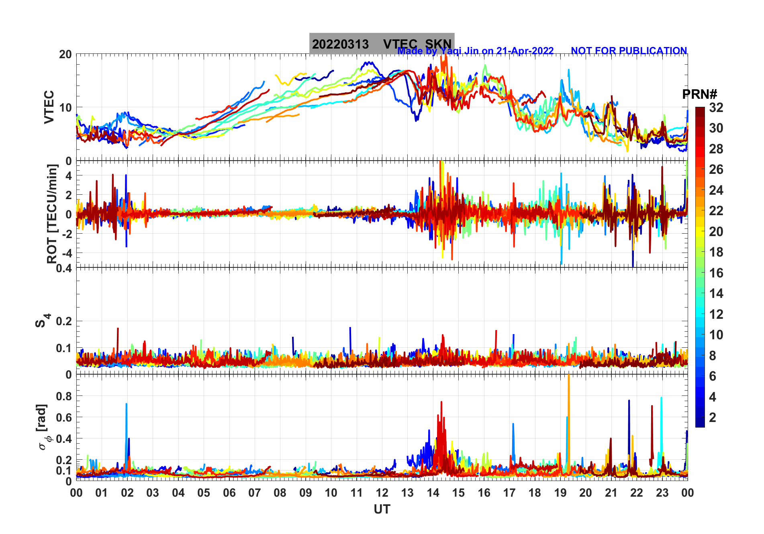Select colorbar tick label '24'

[x=716, y=190]
